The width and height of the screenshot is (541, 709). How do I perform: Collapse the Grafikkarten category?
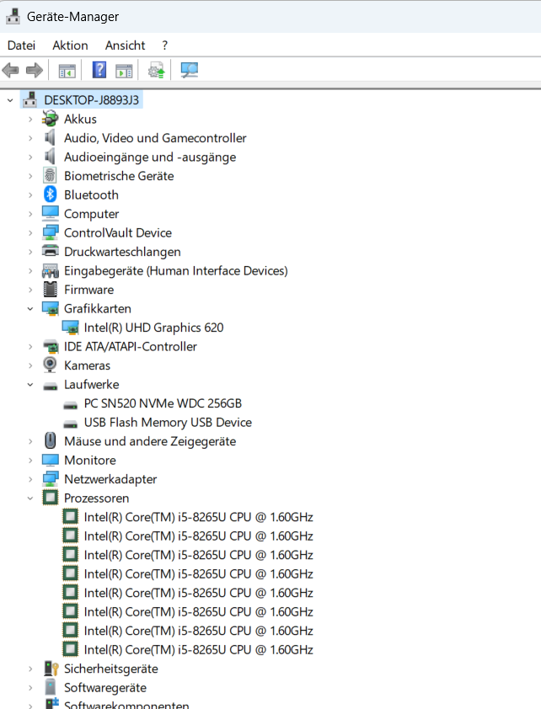(30, 309)
